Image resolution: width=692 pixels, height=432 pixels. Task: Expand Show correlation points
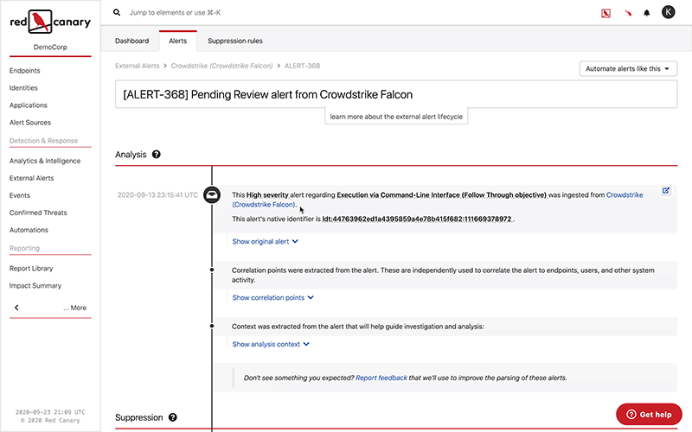[272, 297]
